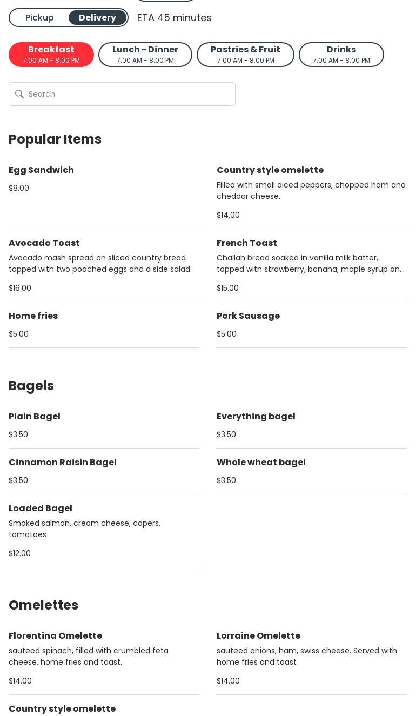416x716 pixels.
Task: Open Cinnamon Raisin Bagel item
Action: tap(63, 463)
